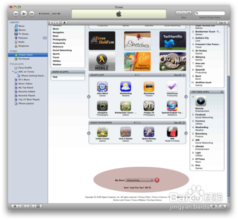238x220 pixels.
Task: Collapse the ADC on iTunes folder
Action: [x=13, y=72]
